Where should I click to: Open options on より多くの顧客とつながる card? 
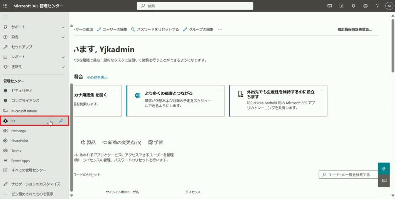click(219, 90)
